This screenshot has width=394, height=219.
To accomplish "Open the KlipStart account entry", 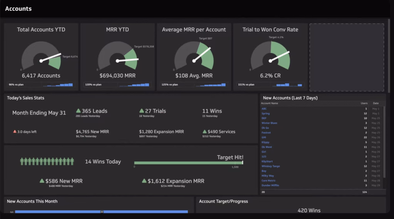I will (x=267, y=161).
